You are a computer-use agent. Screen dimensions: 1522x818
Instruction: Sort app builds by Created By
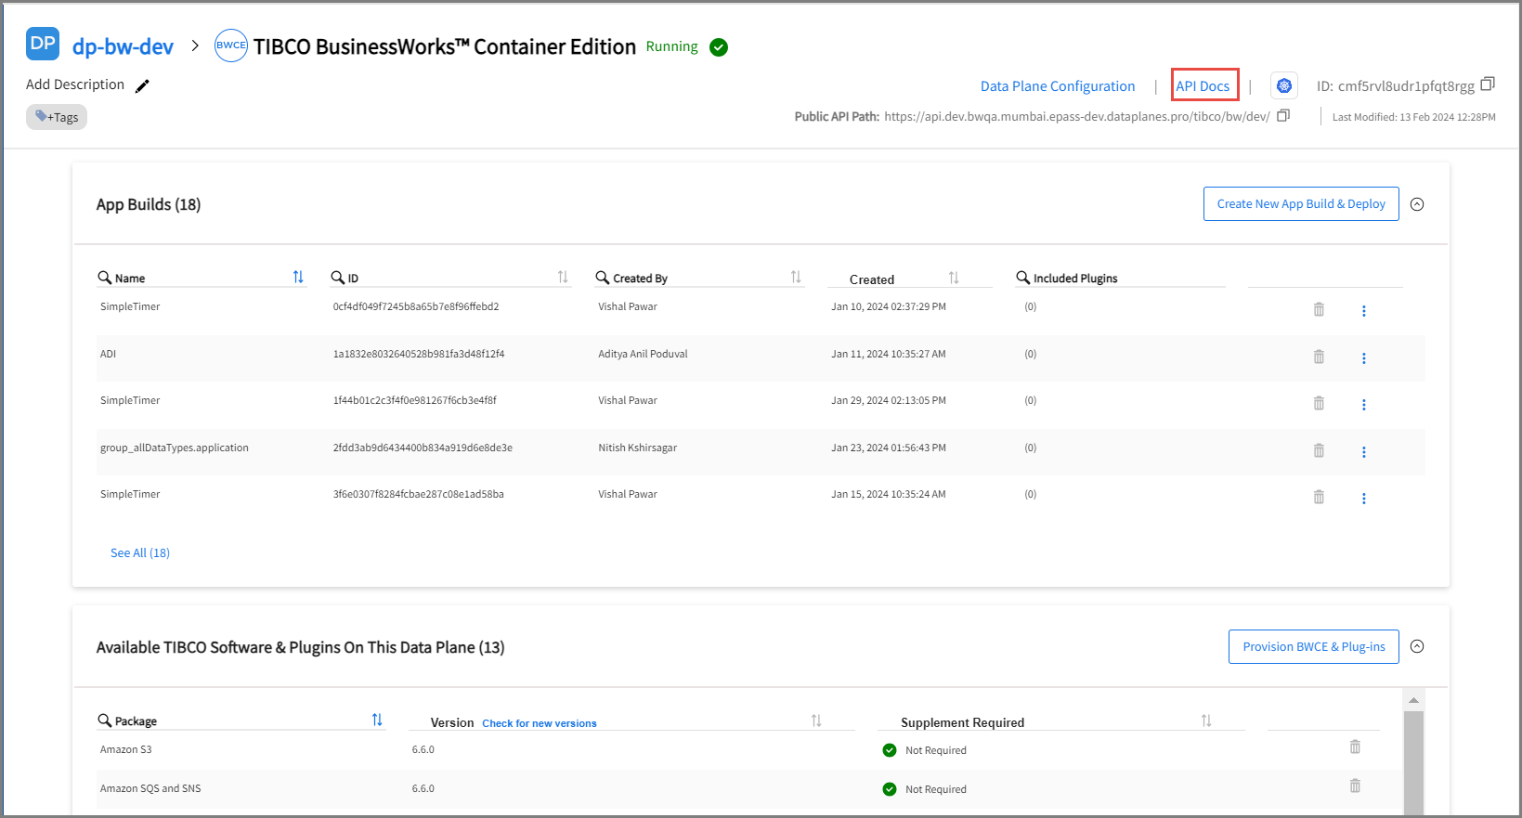pyautogui.click(x=796, y=277)
